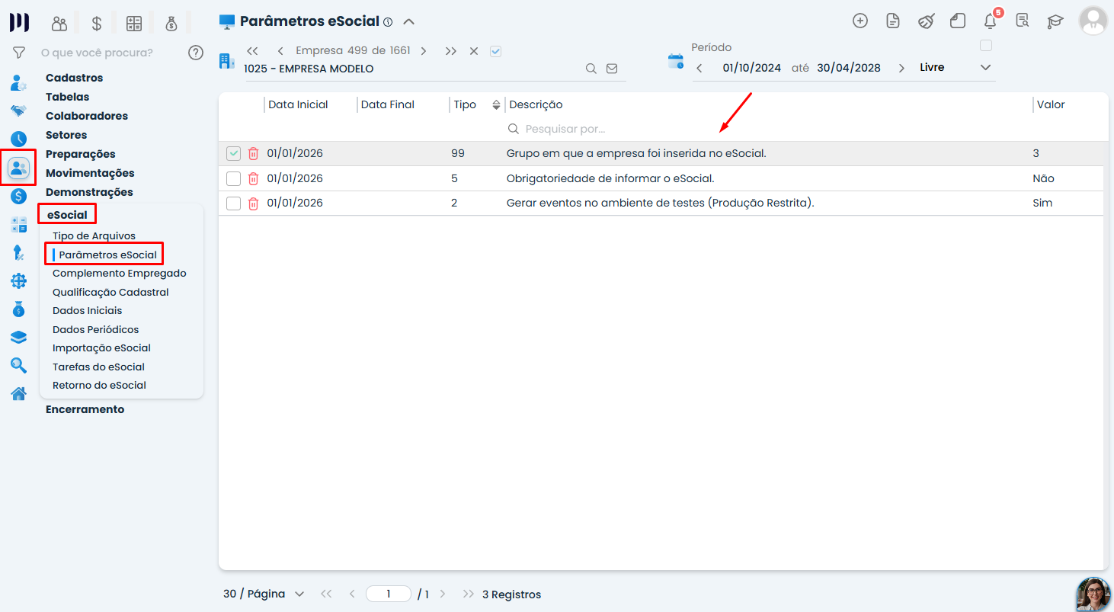Collapse the Parâmetros eSocial title chevron
This screenshot has width=1114, height=612.
(x=409, y=21)
